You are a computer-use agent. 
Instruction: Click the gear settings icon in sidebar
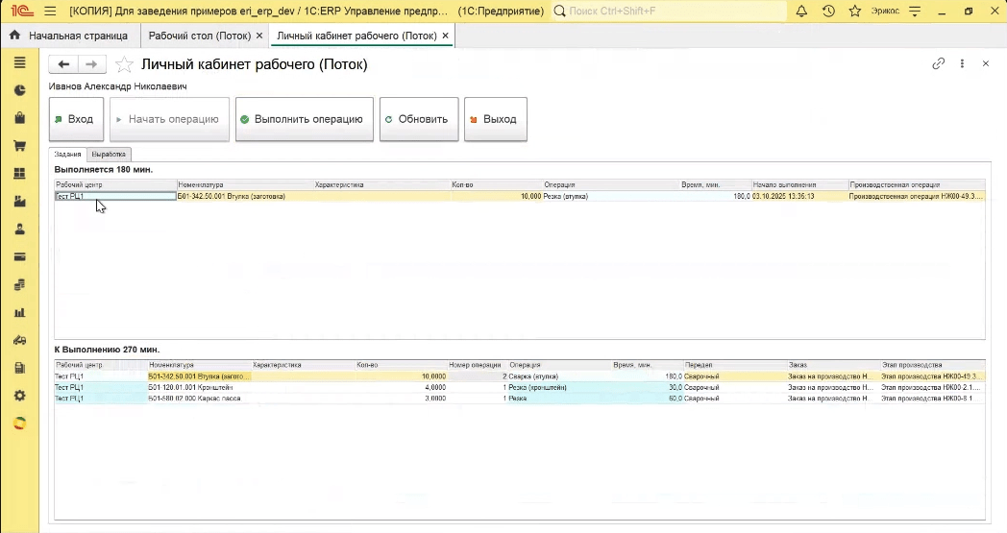[x=19, y=396]
